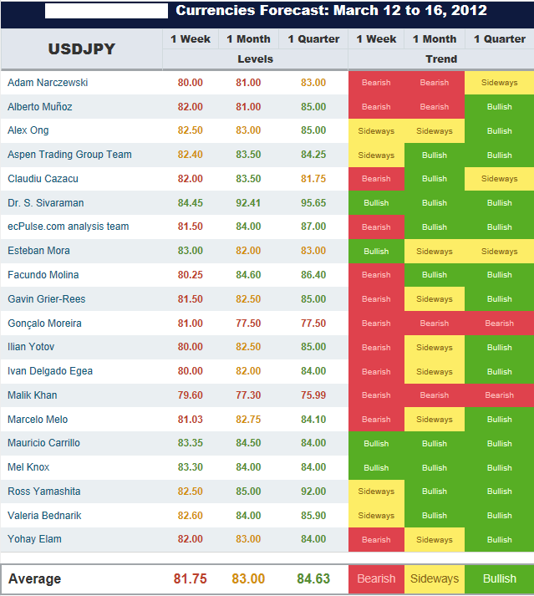Viewport: 534px width, 596px height.
Task: Click Ross Yamashita's 1 Week Sideways trend cell
Action: [376, 492]
